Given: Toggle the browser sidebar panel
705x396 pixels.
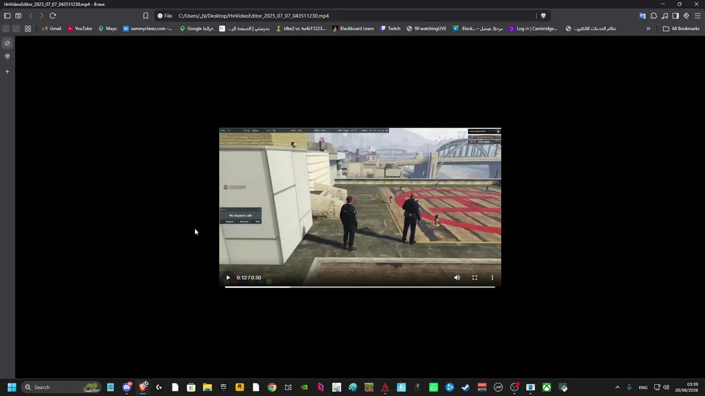Looking at the screenshot, I should pyautogui.click(x=675, y=16).
